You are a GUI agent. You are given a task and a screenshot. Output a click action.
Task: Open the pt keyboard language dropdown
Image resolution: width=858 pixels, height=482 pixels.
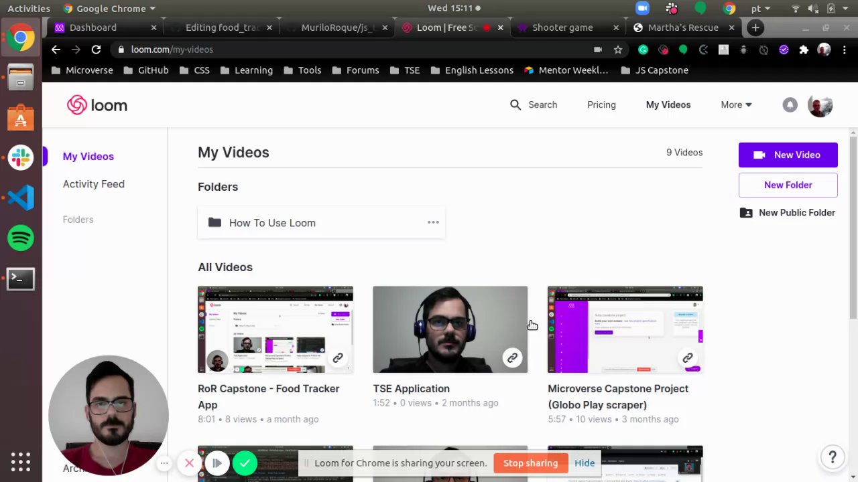tap(761, 8)
